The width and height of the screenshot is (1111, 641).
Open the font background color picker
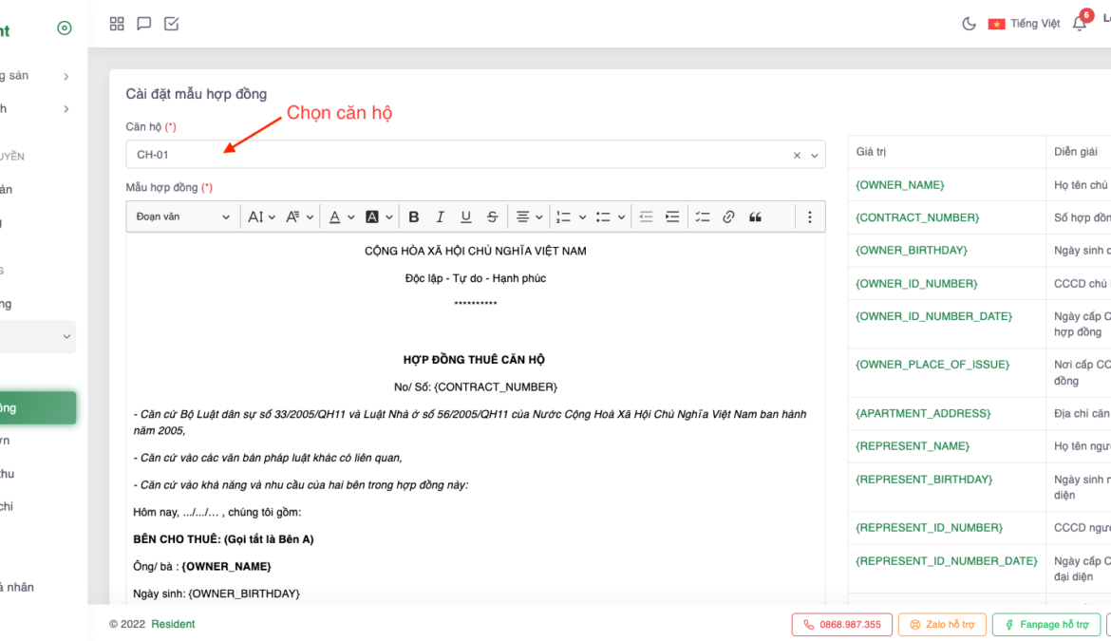pos(378,217)
